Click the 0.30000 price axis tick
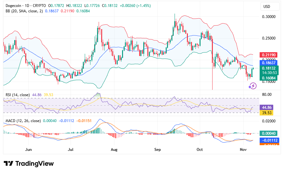284x173 pixels. click(269, 17)
